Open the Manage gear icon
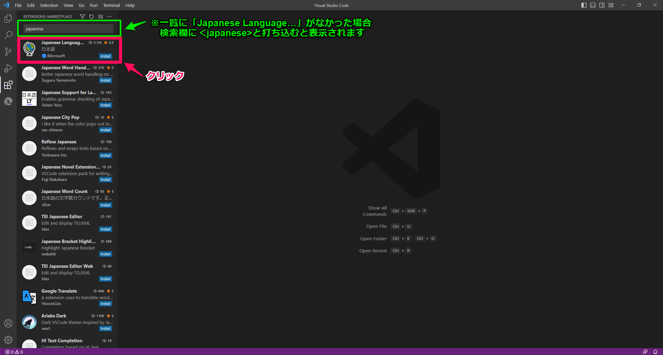This screenshot has width=663, height=355. click(x=8, y=340)
